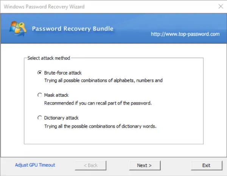Screen dimensions: 227x176
Task: Go forward with the Next > button
Action: click(145, 165)
